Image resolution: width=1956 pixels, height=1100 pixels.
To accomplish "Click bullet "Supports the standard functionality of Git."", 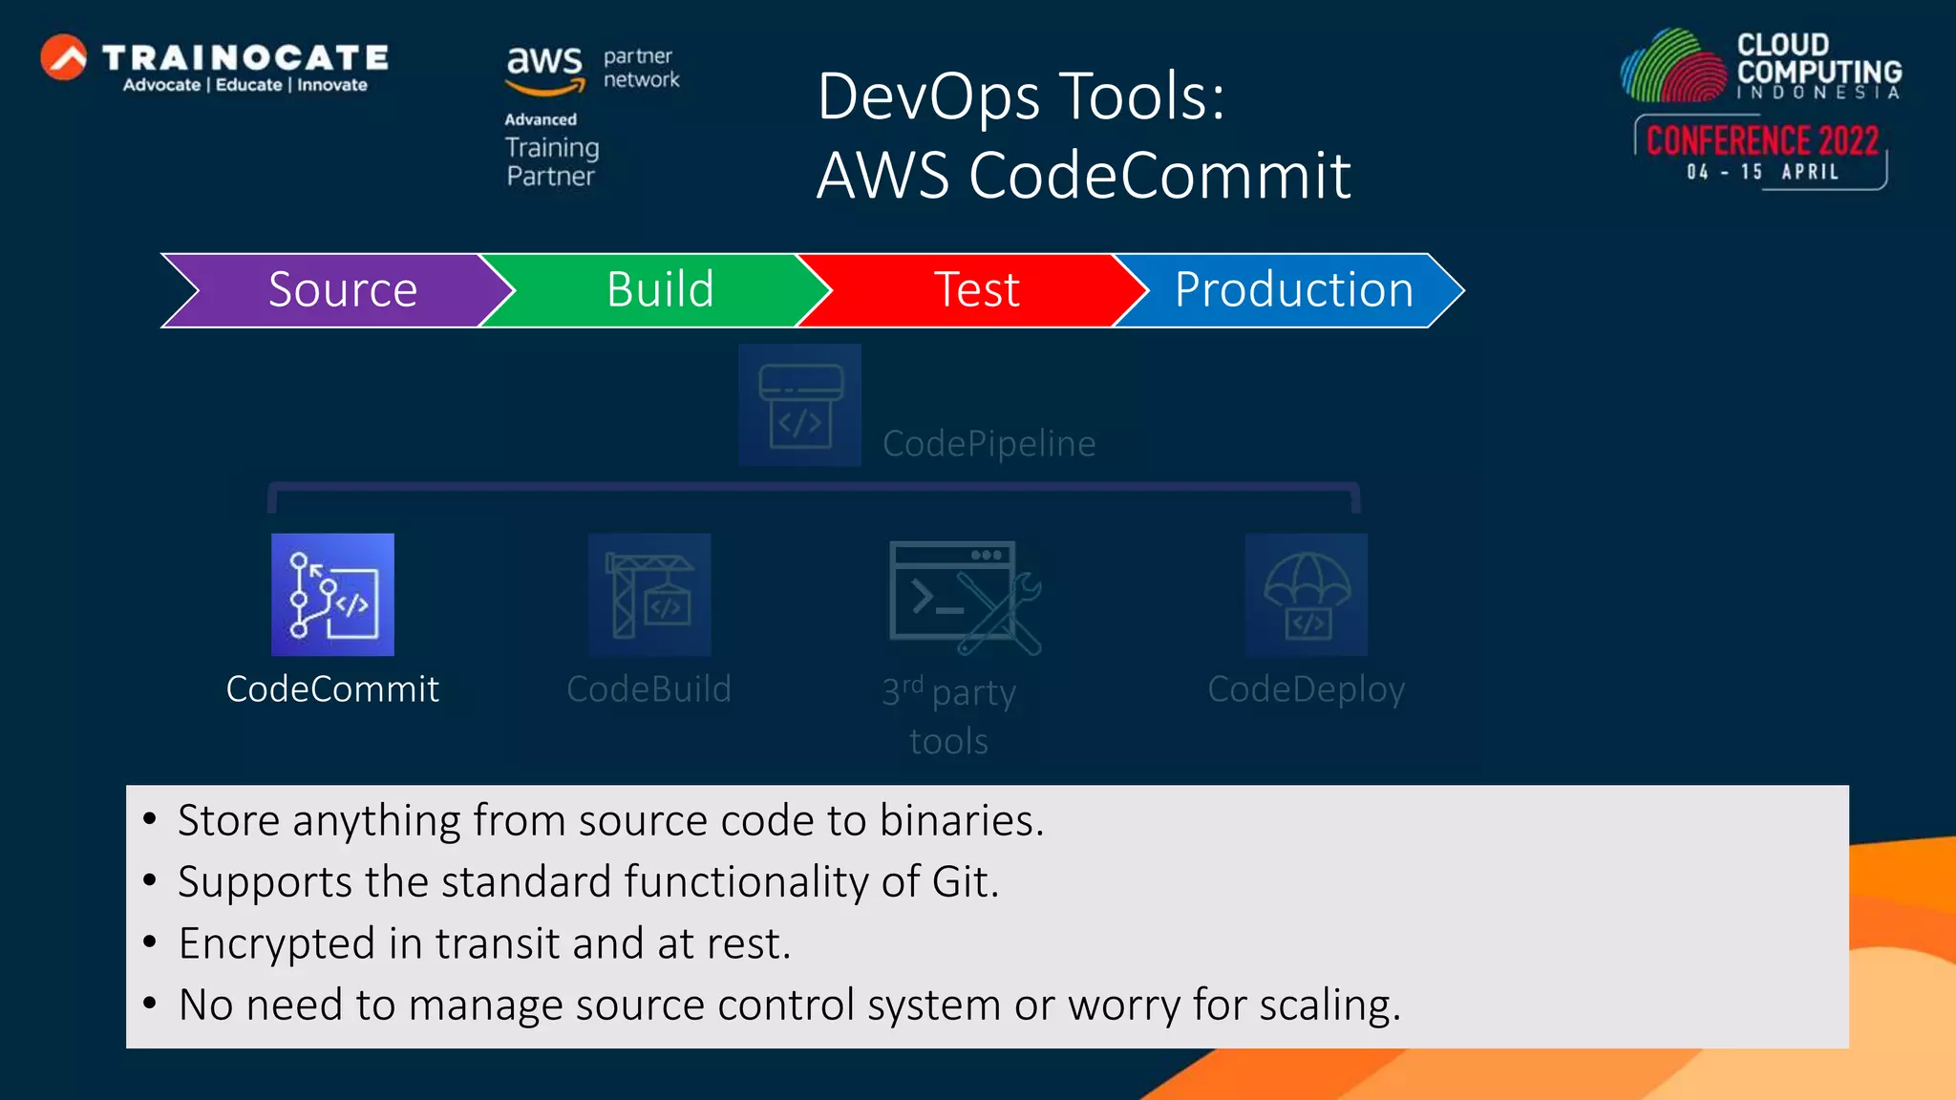I will 588,881.
